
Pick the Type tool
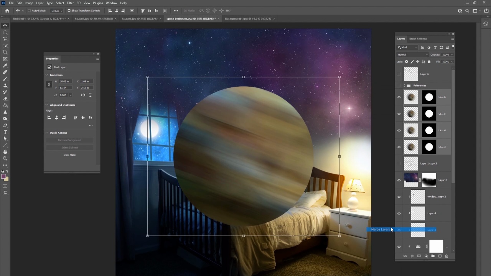coord(5,132)
